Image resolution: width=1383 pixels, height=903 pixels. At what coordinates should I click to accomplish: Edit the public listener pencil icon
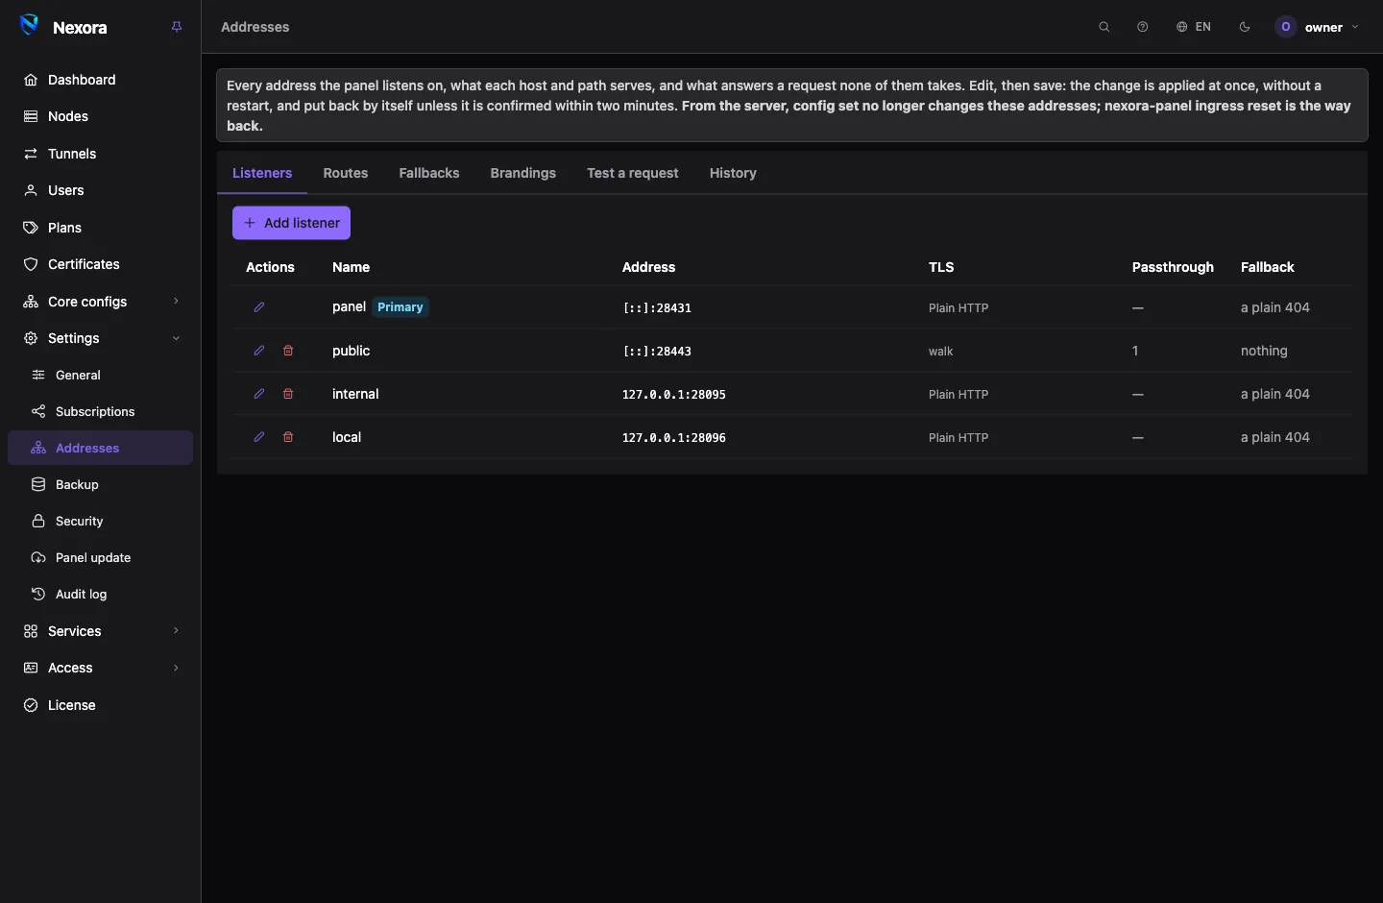pos(259,351)
